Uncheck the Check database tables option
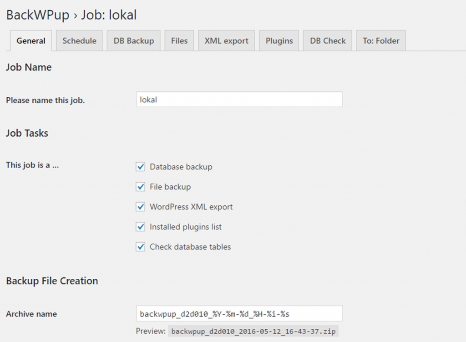This screenshot has width=466, height=342. (x=140, y=247)
